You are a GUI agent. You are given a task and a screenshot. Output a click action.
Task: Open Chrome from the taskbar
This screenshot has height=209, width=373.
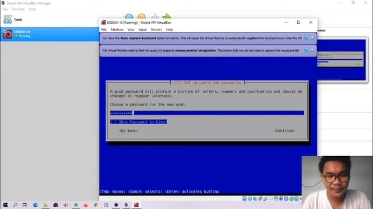pyautogui.click(x=96, y=205)
